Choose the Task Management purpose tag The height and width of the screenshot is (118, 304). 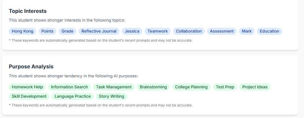(x=114, y=87)
